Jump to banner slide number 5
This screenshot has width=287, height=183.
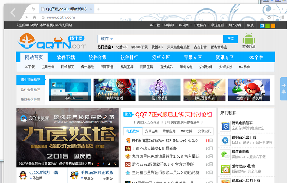tap(114, 164)
